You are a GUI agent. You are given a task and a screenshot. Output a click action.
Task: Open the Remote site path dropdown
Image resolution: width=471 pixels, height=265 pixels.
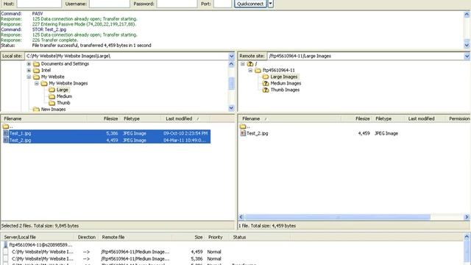(x=467, y=56)
